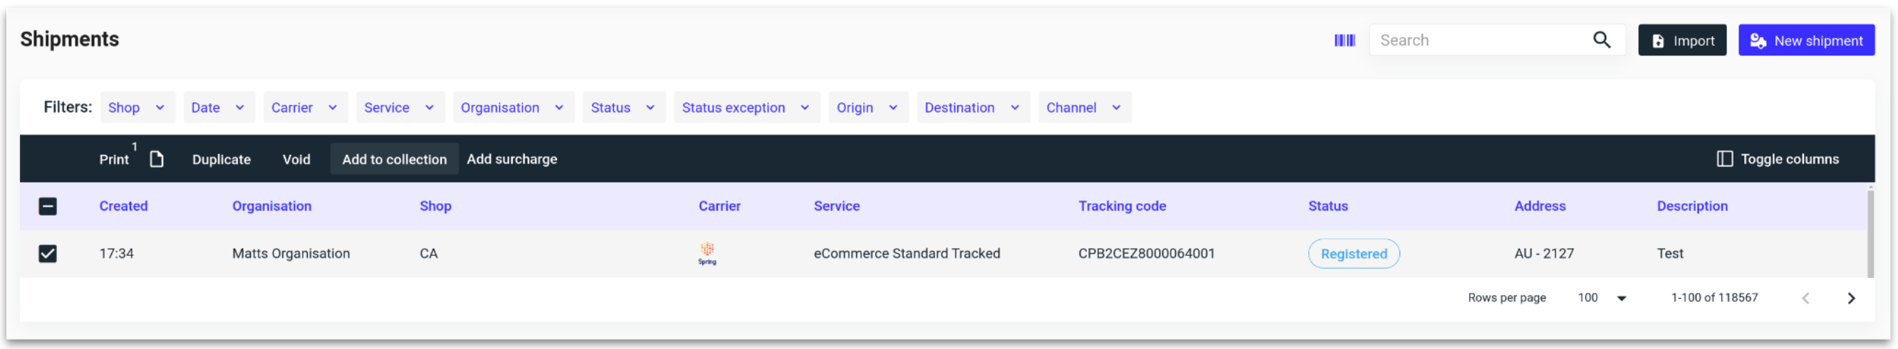
Task: Click the Spring carrier logo
Action: pyautogui.click(x=706, y=254)
